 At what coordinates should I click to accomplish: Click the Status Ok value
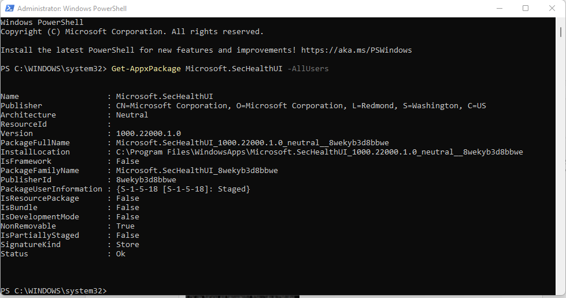(121, 254)
